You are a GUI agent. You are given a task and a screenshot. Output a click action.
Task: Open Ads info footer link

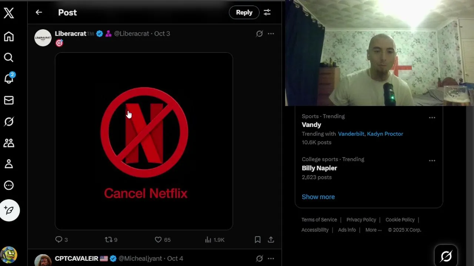click(347, 230)
